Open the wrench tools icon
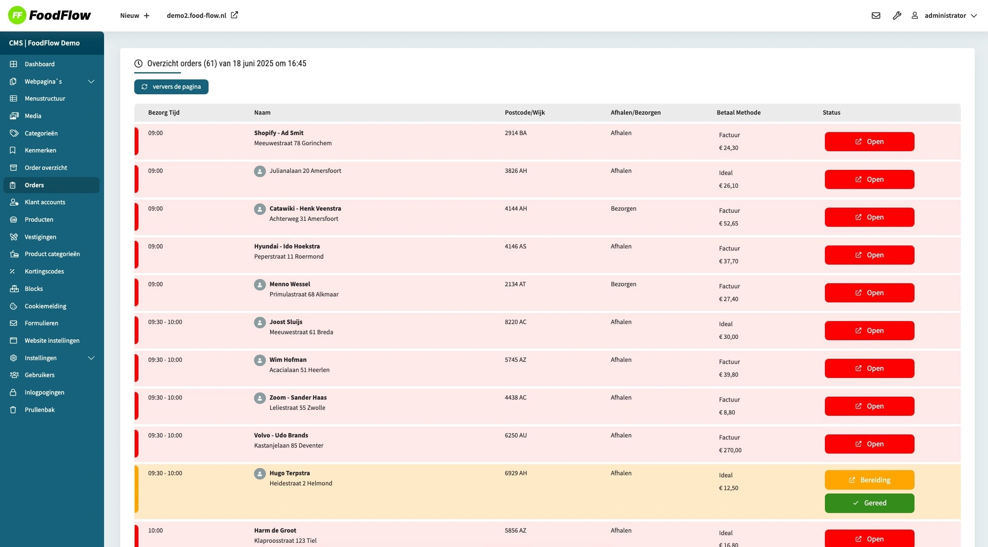The height and width of the screenshot is (547, 988). tap(897, 16)
